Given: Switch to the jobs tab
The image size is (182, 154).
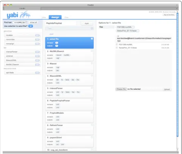Looking at the screenshot, I should pos(44,17).
